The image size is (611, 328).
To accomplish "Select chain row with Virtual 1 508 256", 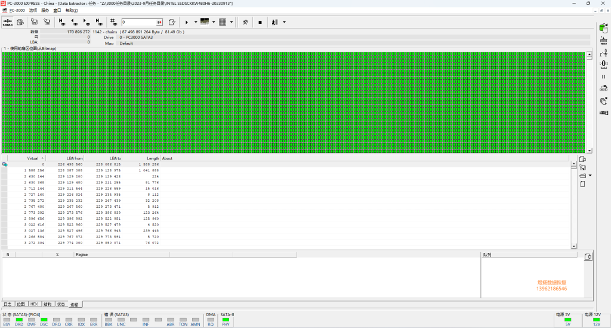I will (286, 170).
